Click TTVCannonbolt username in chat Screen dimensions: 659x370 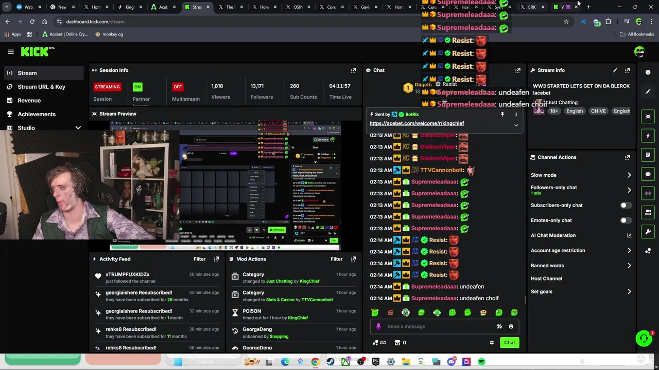click(442, 170)
